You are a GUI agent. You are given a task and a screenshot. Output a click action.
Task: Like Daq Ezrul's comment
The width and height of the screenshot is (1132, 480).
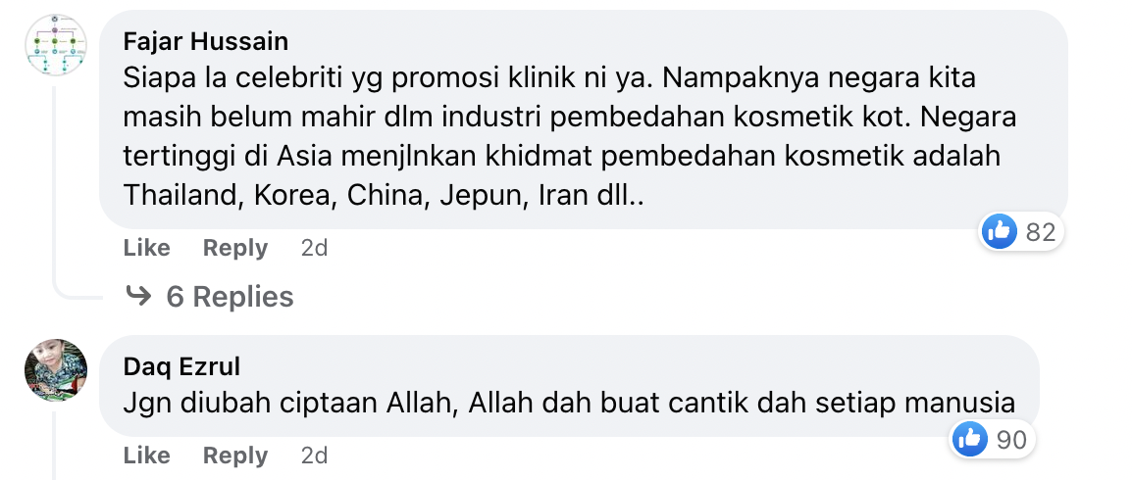(146, 456)
